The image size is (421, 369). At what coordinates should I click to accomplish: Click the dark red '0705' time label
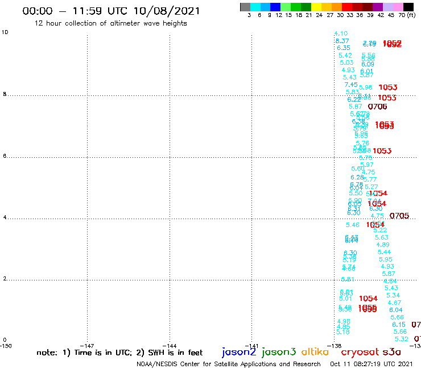point(399,216)
